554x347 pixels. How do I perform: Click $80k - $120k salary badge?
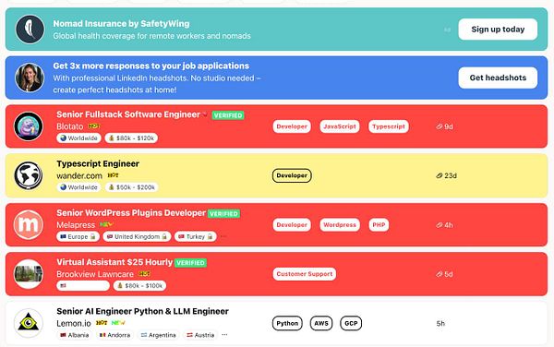(131, 138)
